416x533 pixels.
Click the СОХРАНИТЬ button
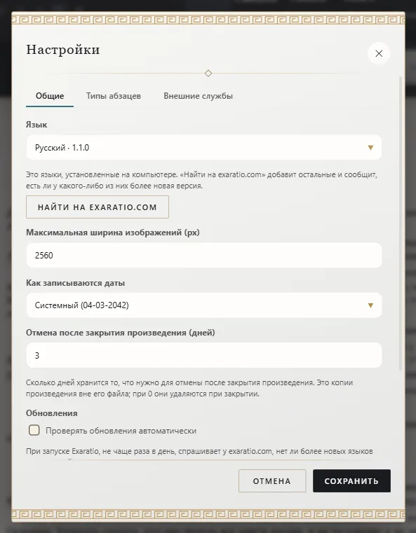pyautogui.click(x=351, y=481)
